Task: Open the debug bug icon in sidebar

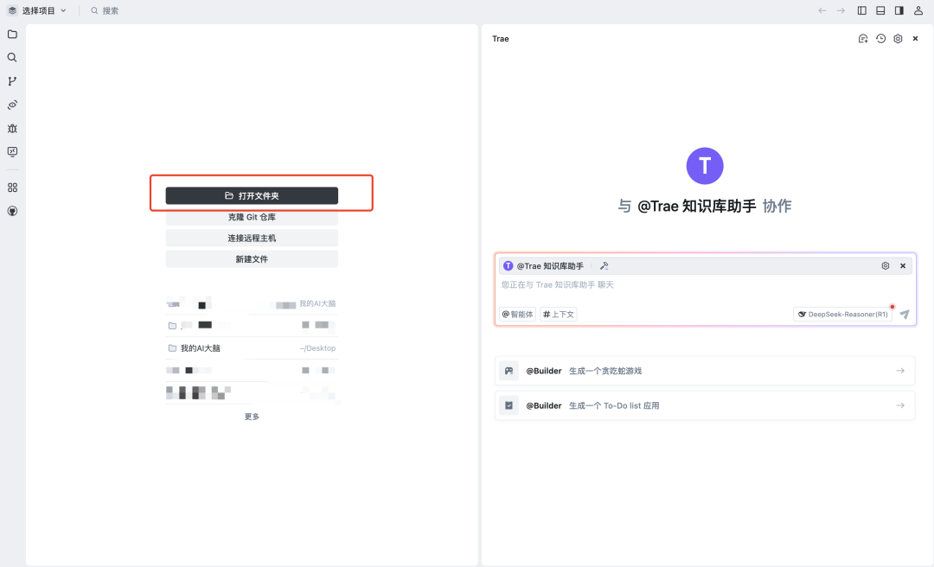Action: (x=12, y=128)
